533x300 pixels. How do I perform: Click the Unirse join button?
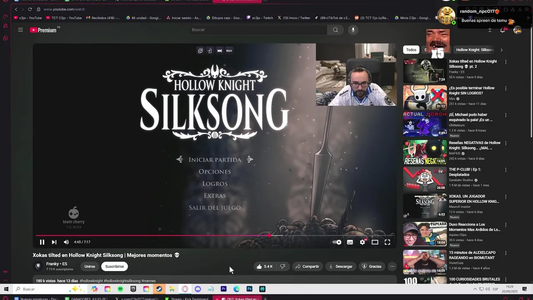tap(90, 267)
